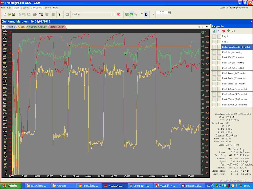Image resolution: width=253 pixels, height=189 pixels.
Task: Click the jump-to-last-tab arrow
Action: tap(207, 27)
